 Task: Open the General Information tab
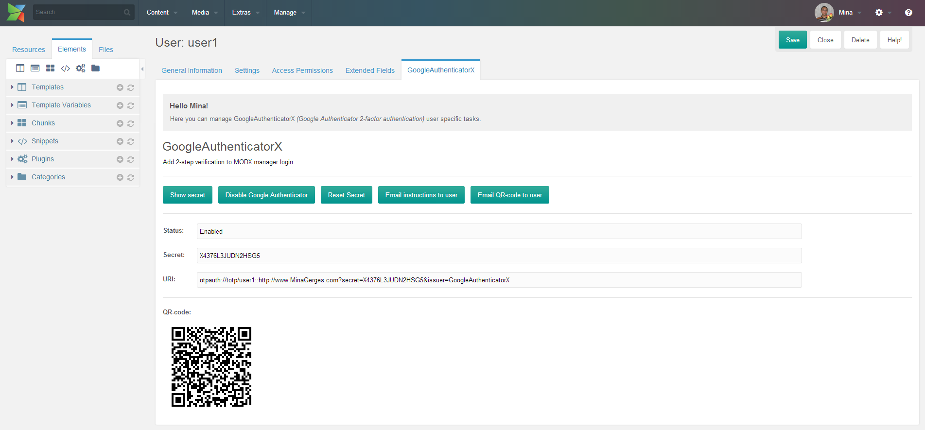pyautogui.click(x=192, y=70)
